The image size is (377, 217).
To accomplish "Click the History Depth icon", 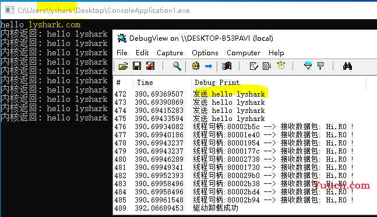I will 320,66.
